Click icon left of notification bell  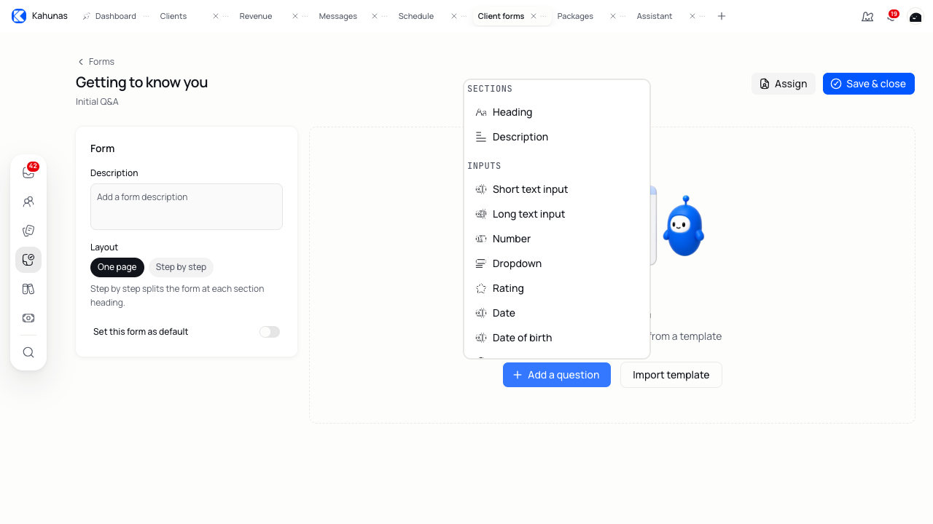click(x=867, y=16)
